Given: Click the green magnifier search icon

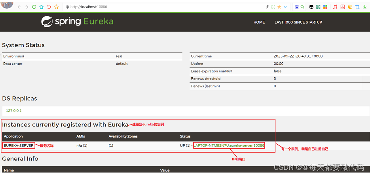Looking at the screenshot, I should tap(302, 7).
